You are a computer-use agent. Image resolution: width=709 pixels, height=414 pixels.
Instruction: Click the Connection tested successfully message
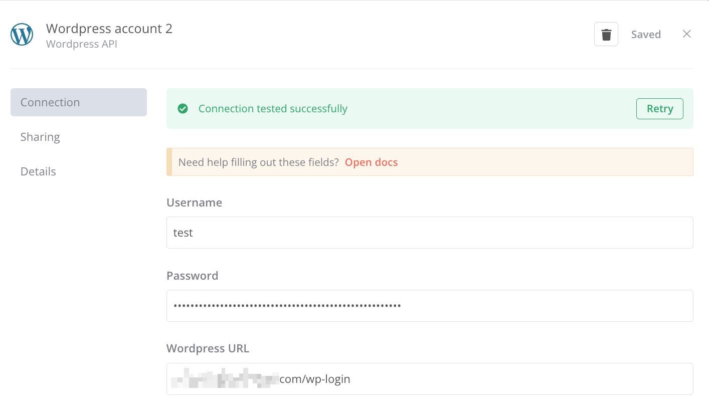coord(273,109)
